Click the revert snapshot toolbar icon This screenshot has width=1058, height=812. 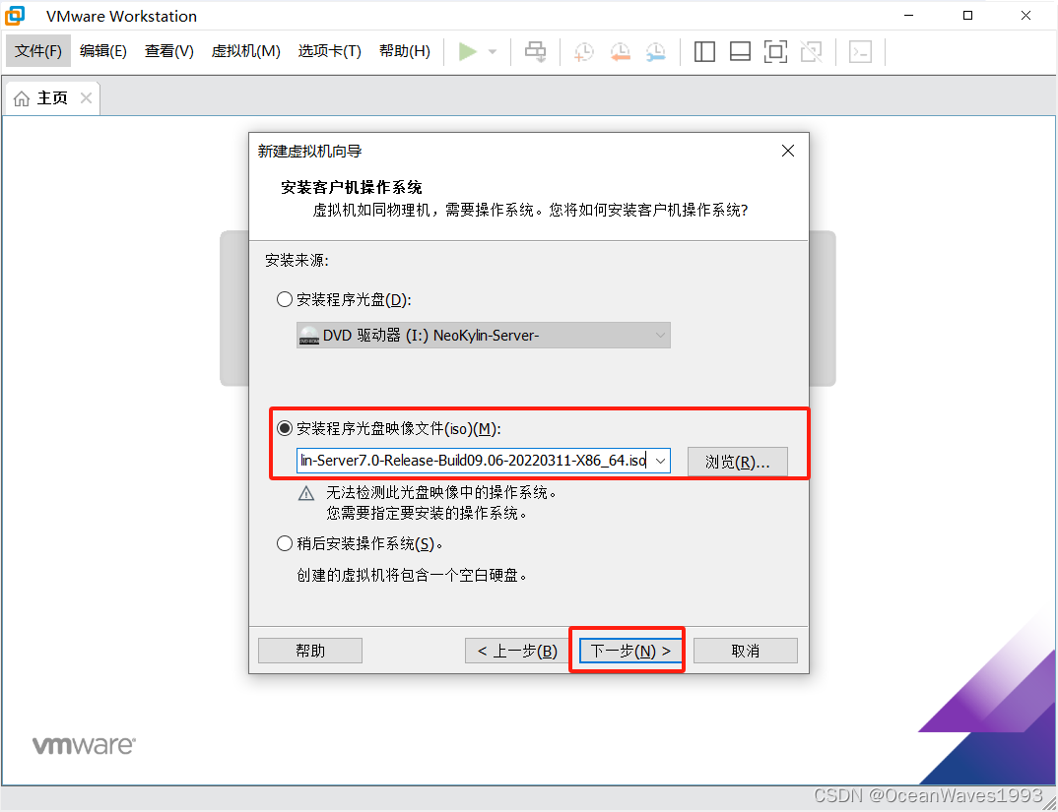pyautogui.click(x=620, y=52)
